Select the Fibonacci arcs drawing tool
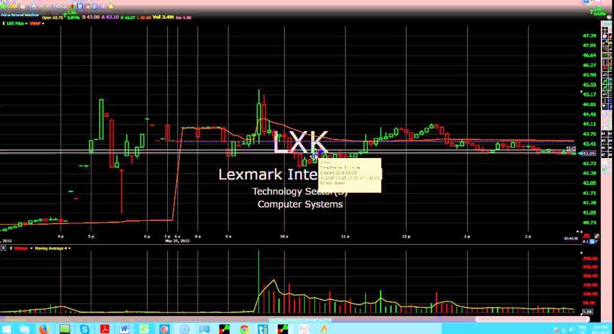The image size is (614, 334). tap(604, 49)
